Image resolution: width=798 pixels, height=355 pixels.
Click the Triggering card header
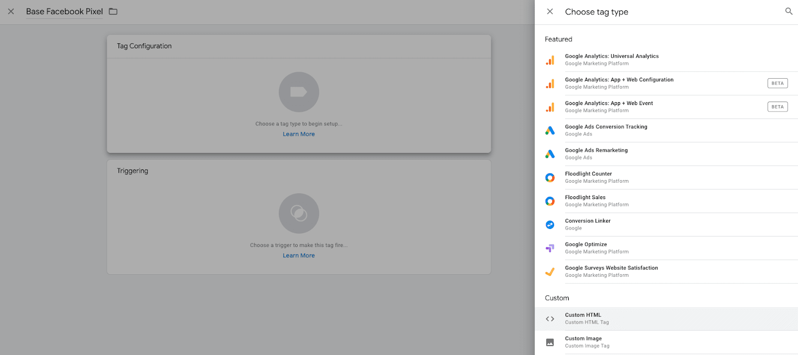[299, 171]
